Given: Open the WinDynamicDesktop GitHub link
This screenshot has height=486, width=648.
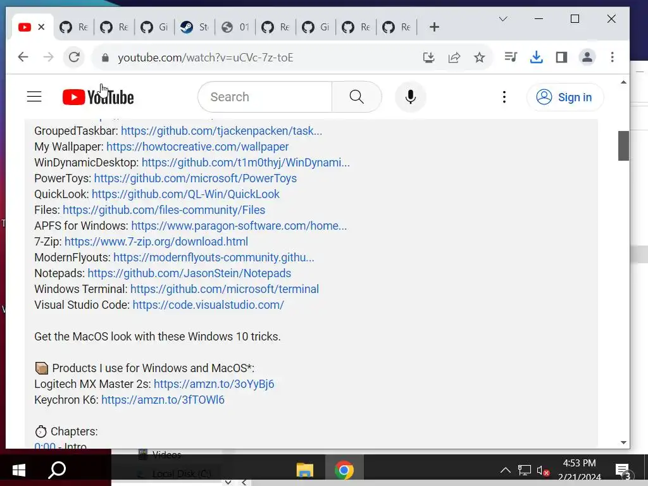Looking at the screenshot, I should [246, 163].
